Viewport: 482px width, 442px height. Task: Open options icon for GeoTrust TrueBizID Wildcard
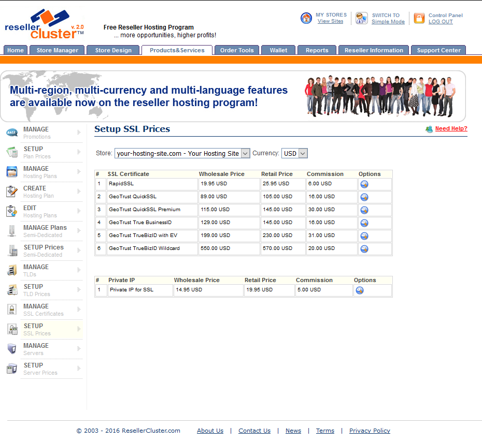click(364, 248)
